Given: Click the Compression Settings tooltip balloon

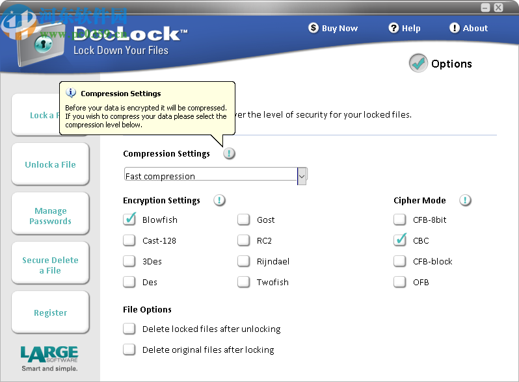Looking at the screenshot, I should tap(147, 108).
